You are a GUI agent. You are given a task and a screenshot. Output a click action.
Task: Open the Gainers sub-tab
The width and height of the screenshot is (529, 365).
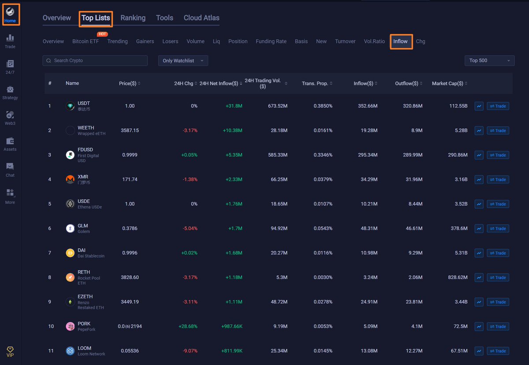pos(145,41)
